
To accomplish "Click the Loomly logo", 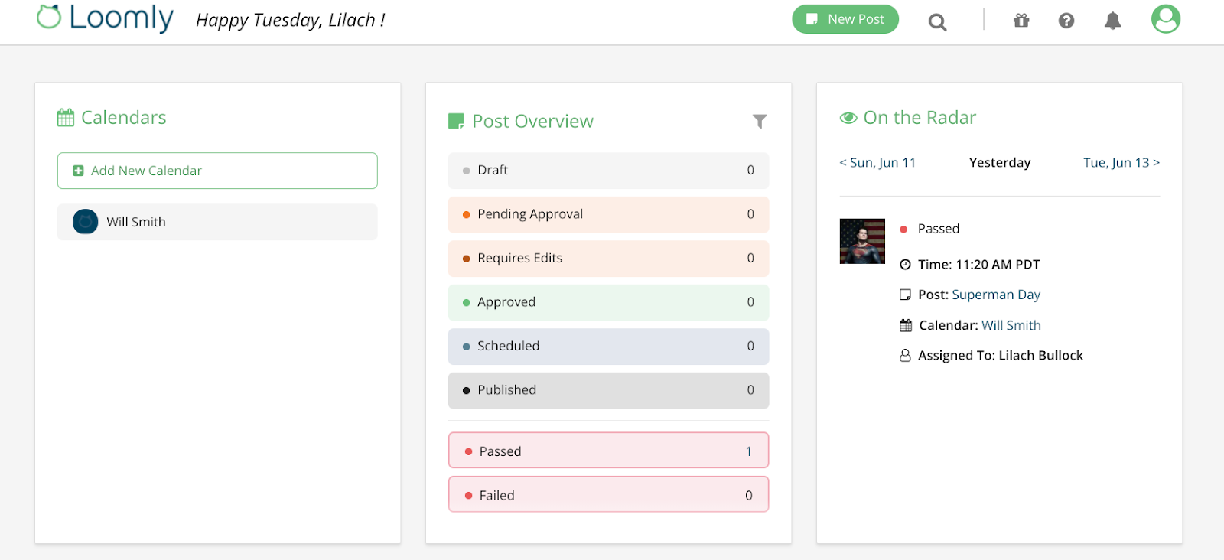I will click(x=105, y=18).
